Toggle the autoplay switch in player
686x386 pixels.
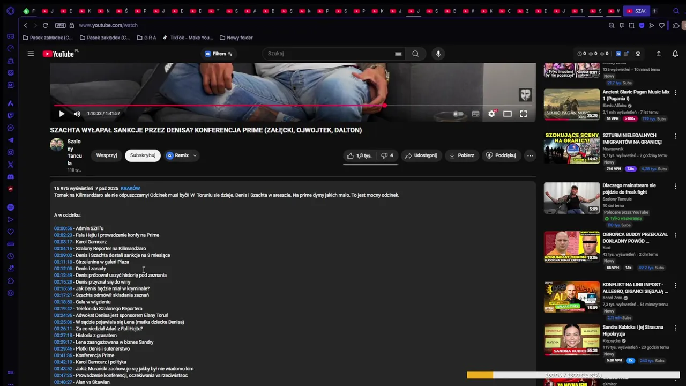457,114
